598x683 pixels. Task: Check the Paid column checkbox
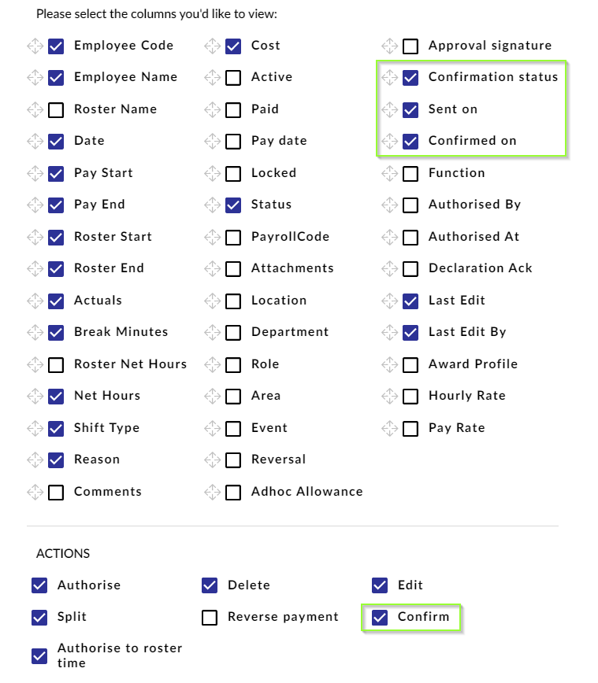pos(233,109)
